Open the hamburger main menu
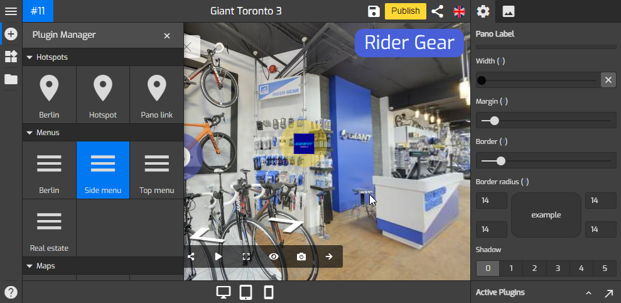 tap(11, 11)
